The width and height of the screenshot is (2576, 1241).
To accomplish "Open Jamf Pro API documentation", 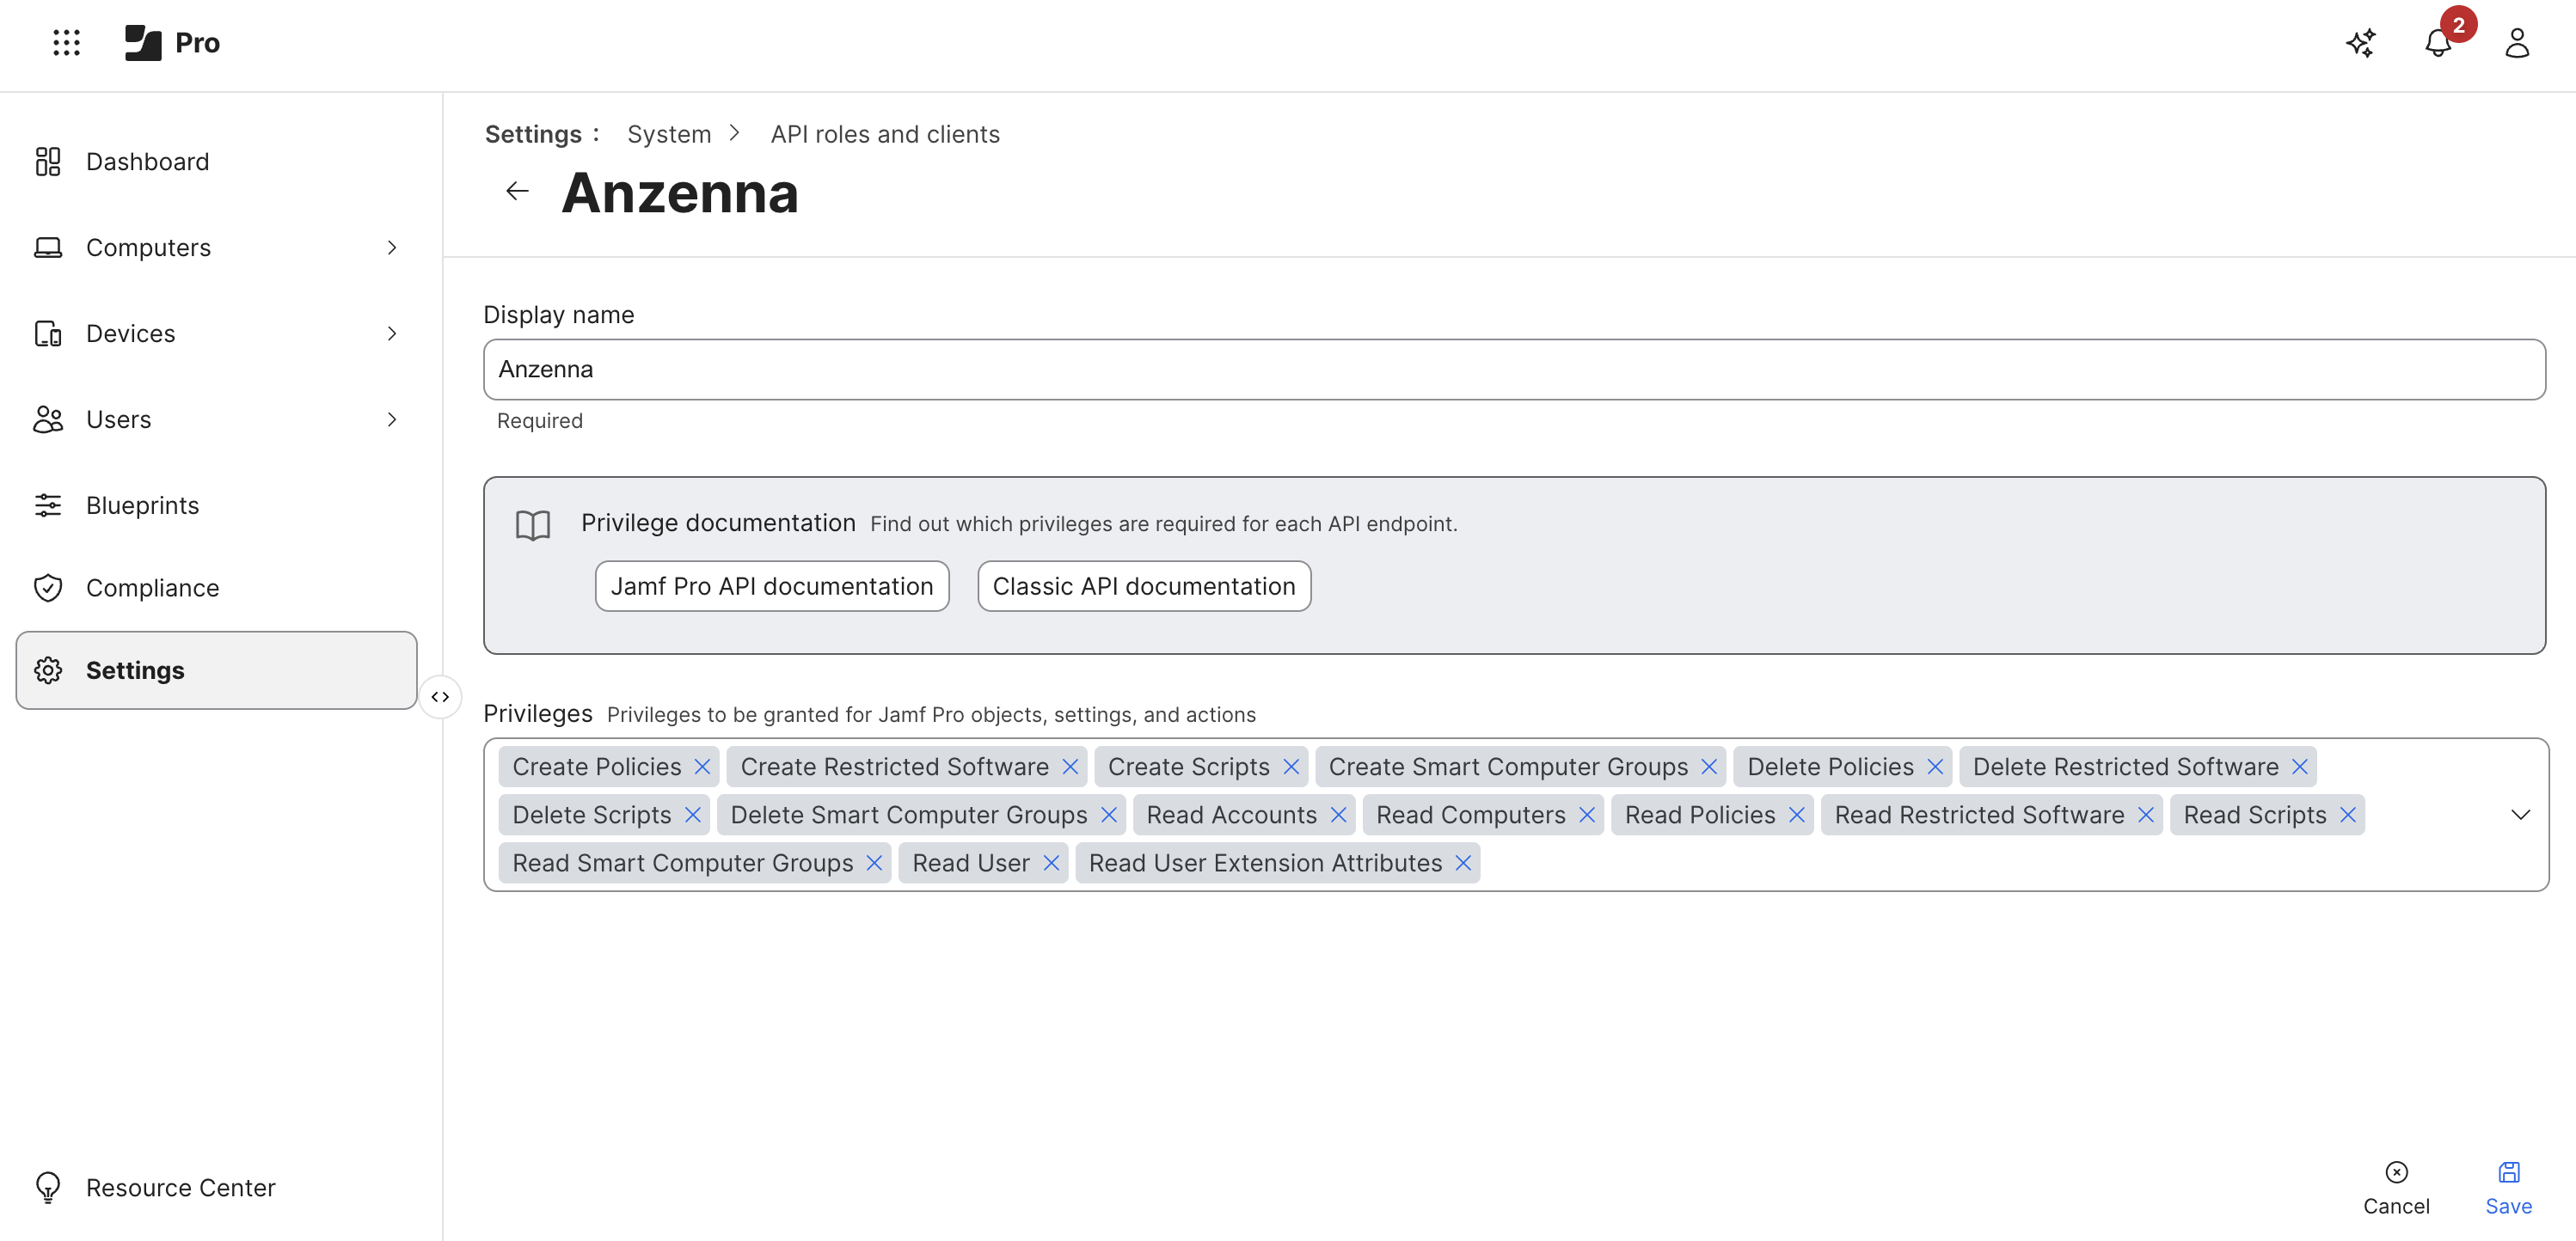I will pyautogui.click(x=771, y=586).
